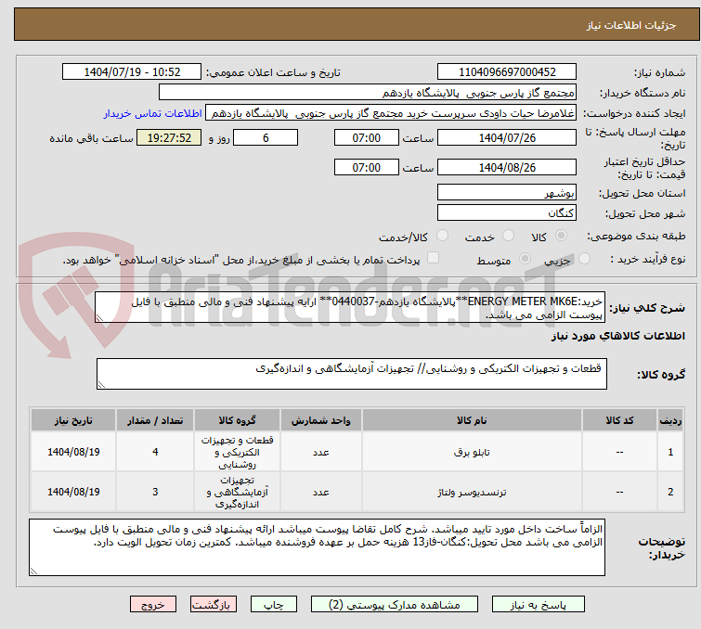
Task: Click the response deadline date 1404/07/26
Action: (x=507, y=137)
